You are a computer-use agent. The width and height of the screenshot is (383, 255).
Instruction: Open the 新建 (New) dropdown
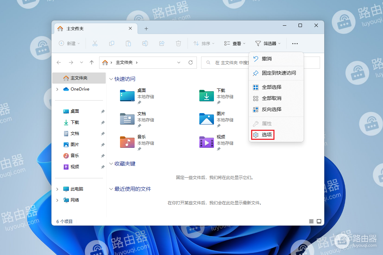(x=69, y=43)
